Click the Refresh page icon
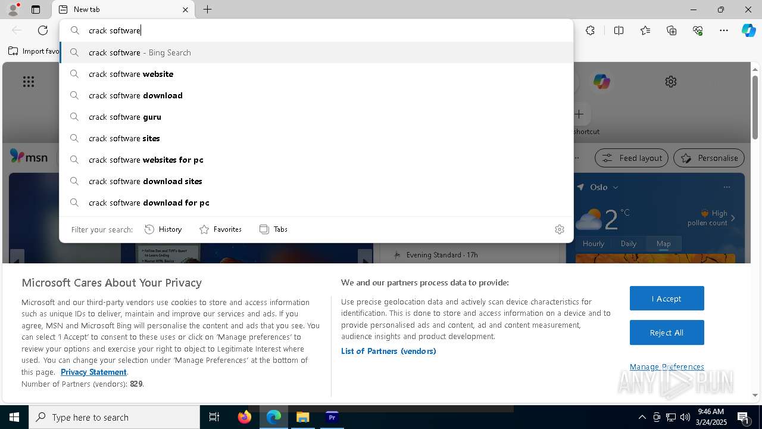762x429 pixels. [43, 30]
